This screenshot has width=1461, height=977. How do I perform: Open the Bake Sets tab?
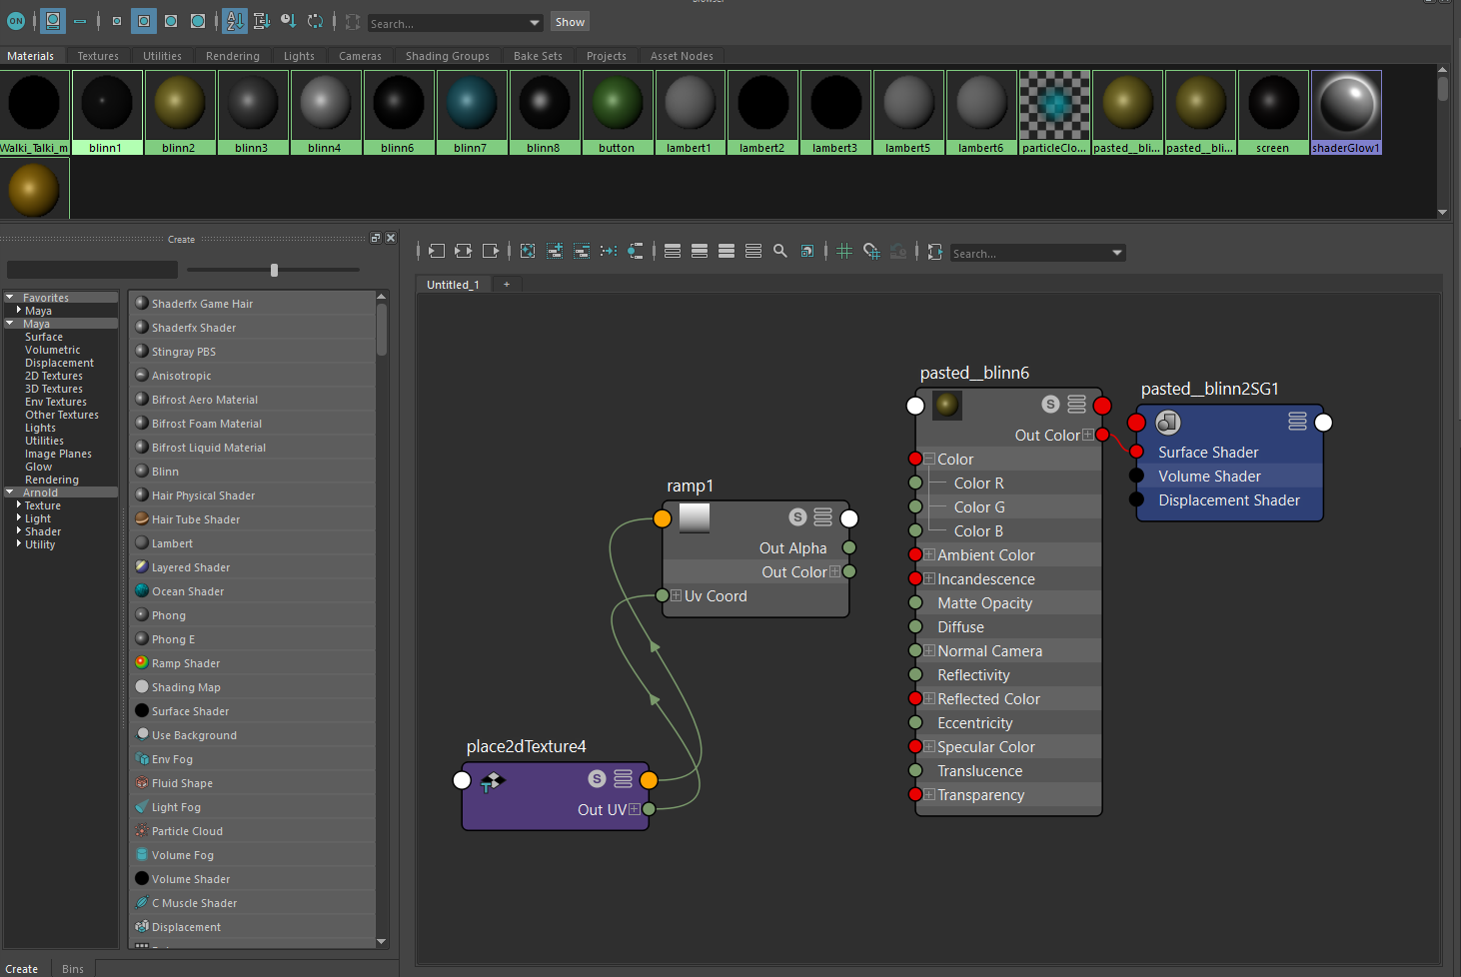click(x=538, y=56)
